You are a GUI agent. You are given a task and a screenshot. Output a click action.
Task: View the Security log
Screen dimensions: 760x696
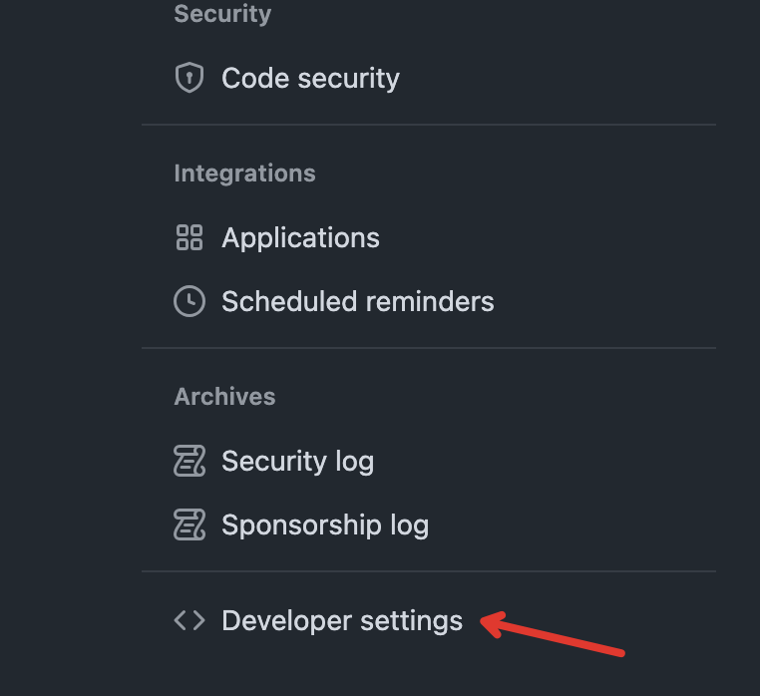(297, 461)
